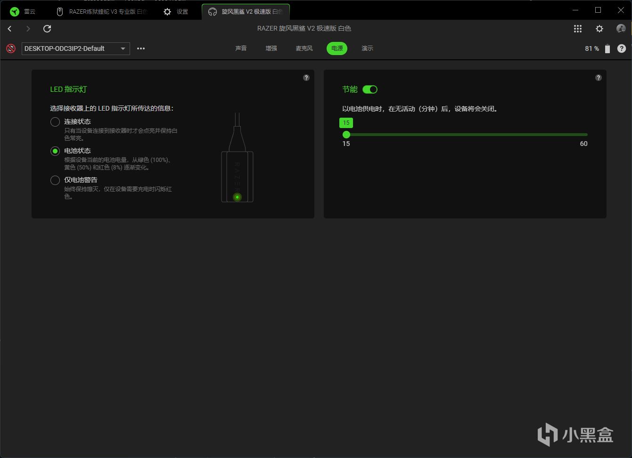Open the apps grid launcher icon
The height and width of the screenshot is (458, 632).
tap(578, 29)
